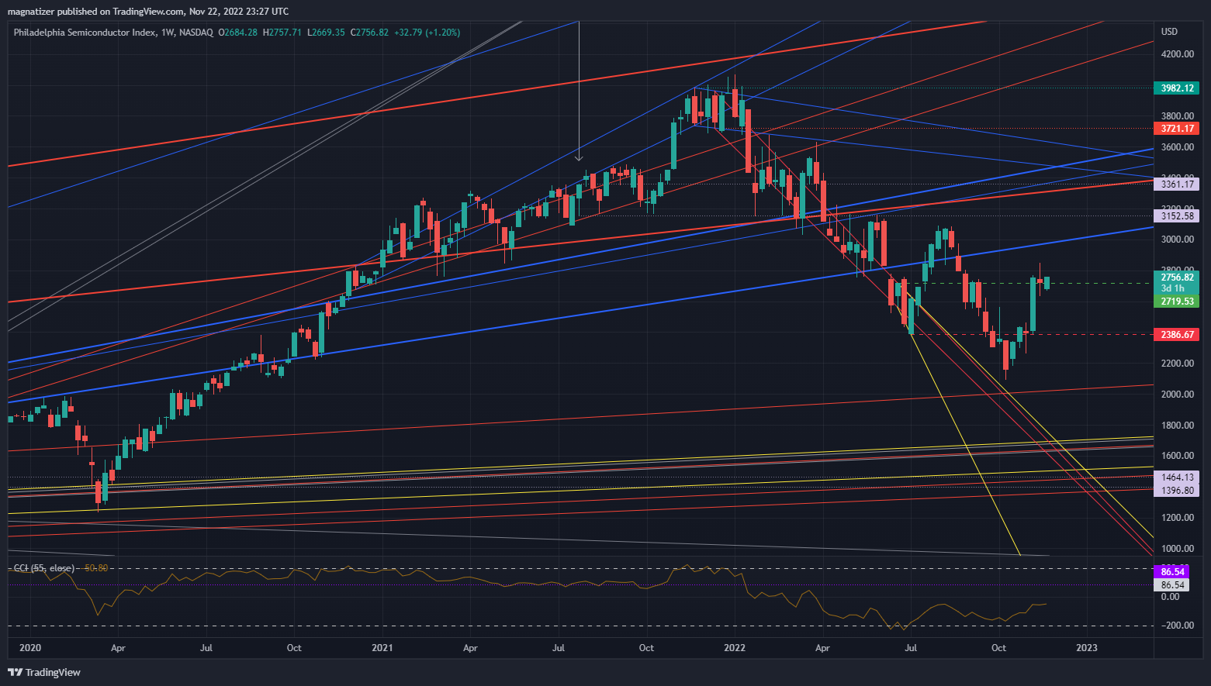Click the 0.00 tick on CCI scale

click(x=1170, y=597)
